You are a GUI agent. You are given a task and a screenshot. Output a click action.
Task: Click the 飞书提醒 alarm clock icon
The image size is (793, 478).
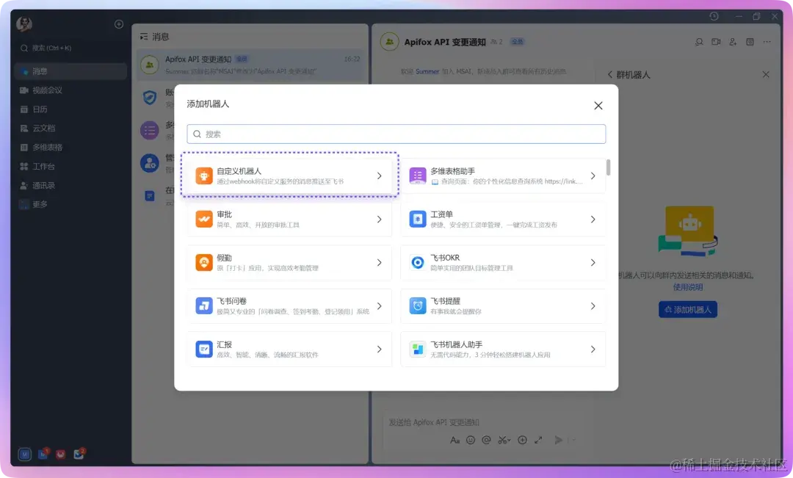pos(417,306)
